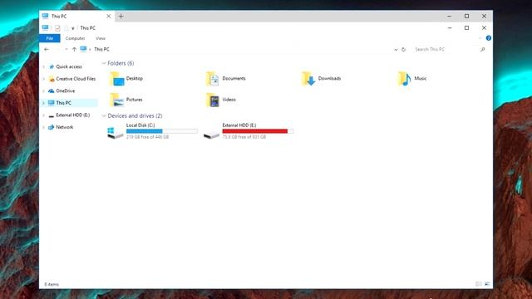Expand the Network tree node
Viewport: 532px width, 299px height.
point(44,127)
